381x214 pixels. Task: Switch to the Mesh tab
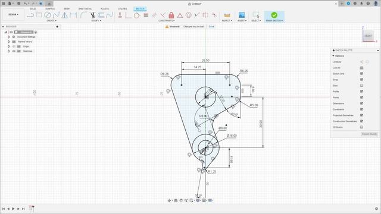coord(67,9)
